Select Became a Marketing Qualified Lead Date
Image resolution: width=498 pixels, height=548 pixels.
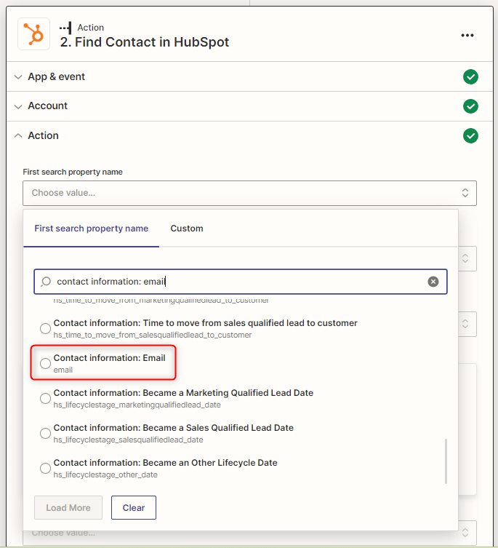click(x=45, y=398)
